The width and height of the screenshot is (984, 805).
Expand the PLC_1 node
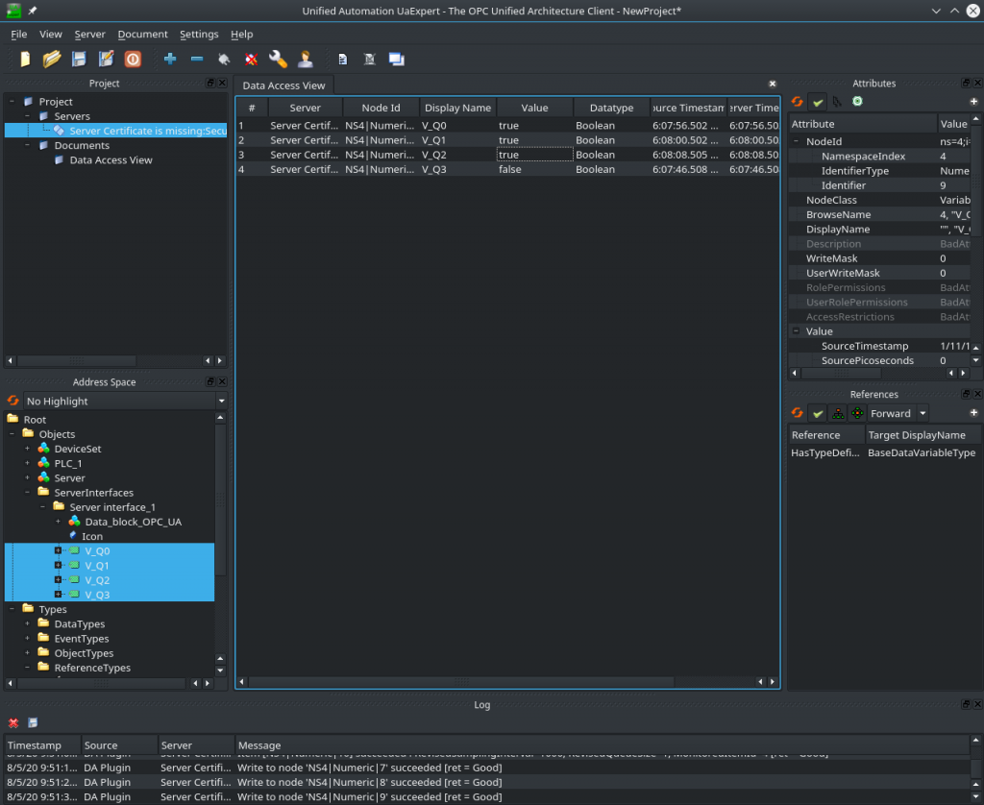pyautogui.click(x=27, y=463)
